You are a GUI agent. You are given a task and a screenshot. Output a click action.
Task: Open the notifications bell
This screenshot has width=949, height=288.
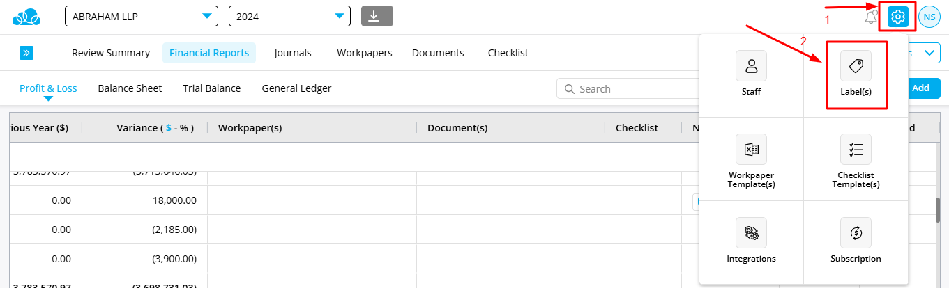click(870, 17)
